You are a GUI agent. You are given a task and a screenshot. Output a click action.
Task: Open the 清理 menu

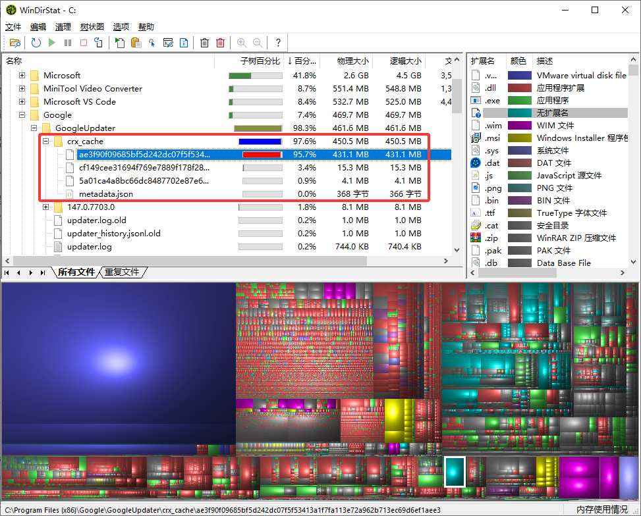click(63, 27)
